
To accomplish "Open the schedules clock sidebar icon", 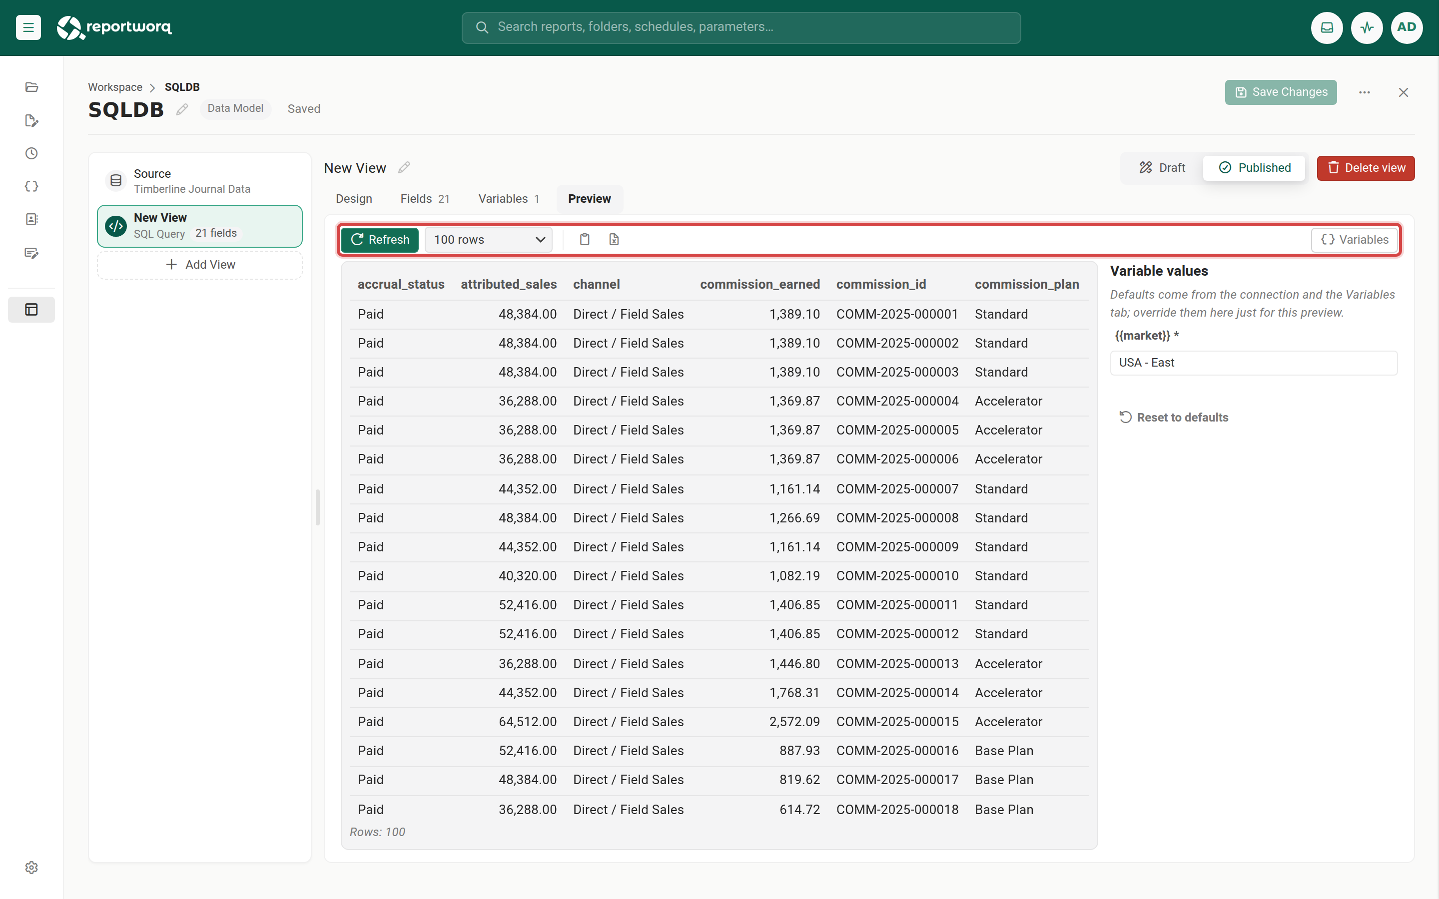I will click(x=31, y=153).
